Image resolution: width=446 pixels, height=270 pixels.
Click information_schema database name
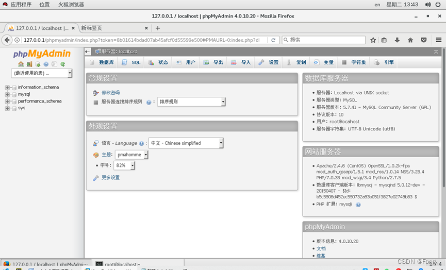click(38, 87)
